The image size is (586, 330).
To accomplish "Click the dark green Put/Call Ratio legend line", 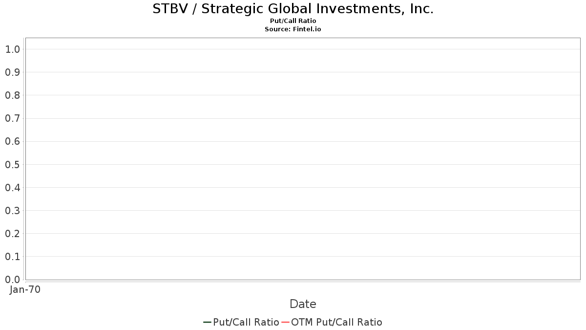I will point(207,322).
